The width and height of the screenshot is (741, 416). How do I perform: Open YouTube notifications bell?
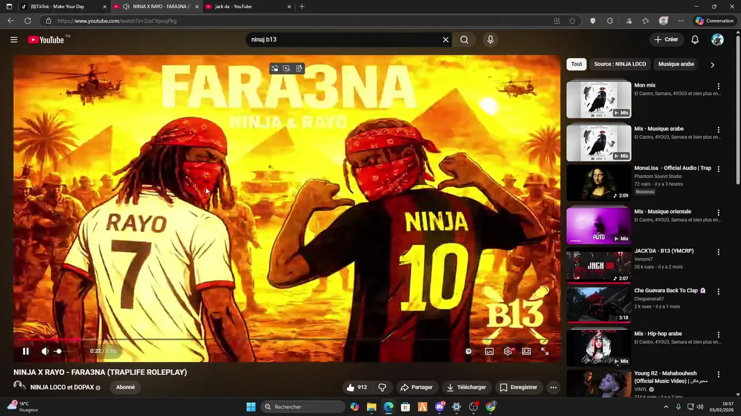695,40
